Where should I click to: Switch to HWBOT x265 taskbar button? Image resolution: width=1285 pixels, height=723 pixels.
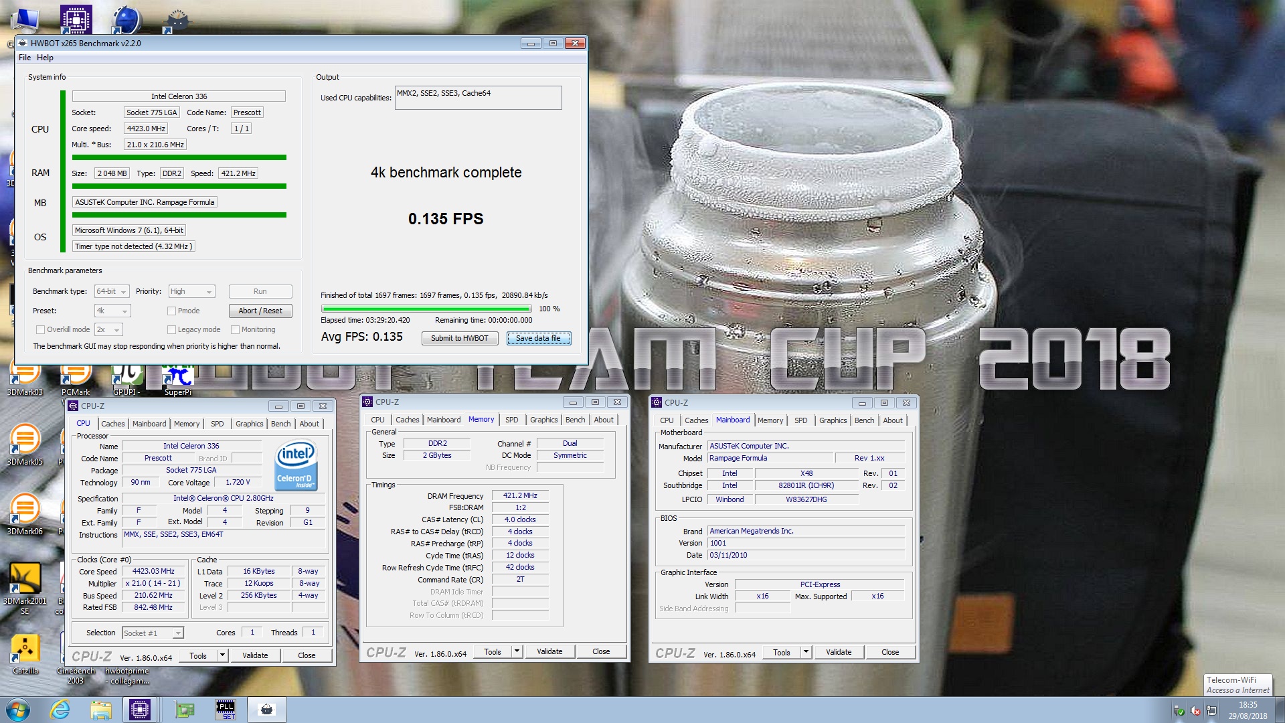[x=266, y=710]
